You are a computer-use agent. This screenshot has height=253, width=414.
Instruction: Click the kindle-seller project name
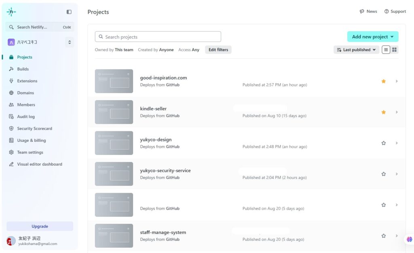coord(153,109)
